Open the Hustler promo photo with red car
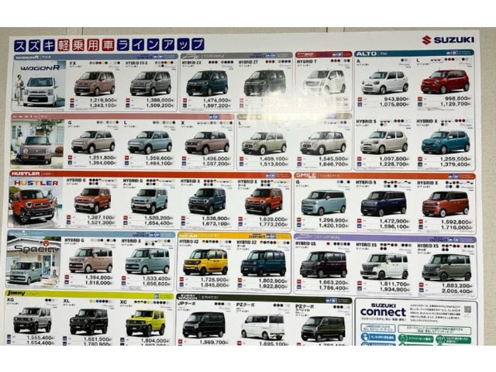 [33, 200]
